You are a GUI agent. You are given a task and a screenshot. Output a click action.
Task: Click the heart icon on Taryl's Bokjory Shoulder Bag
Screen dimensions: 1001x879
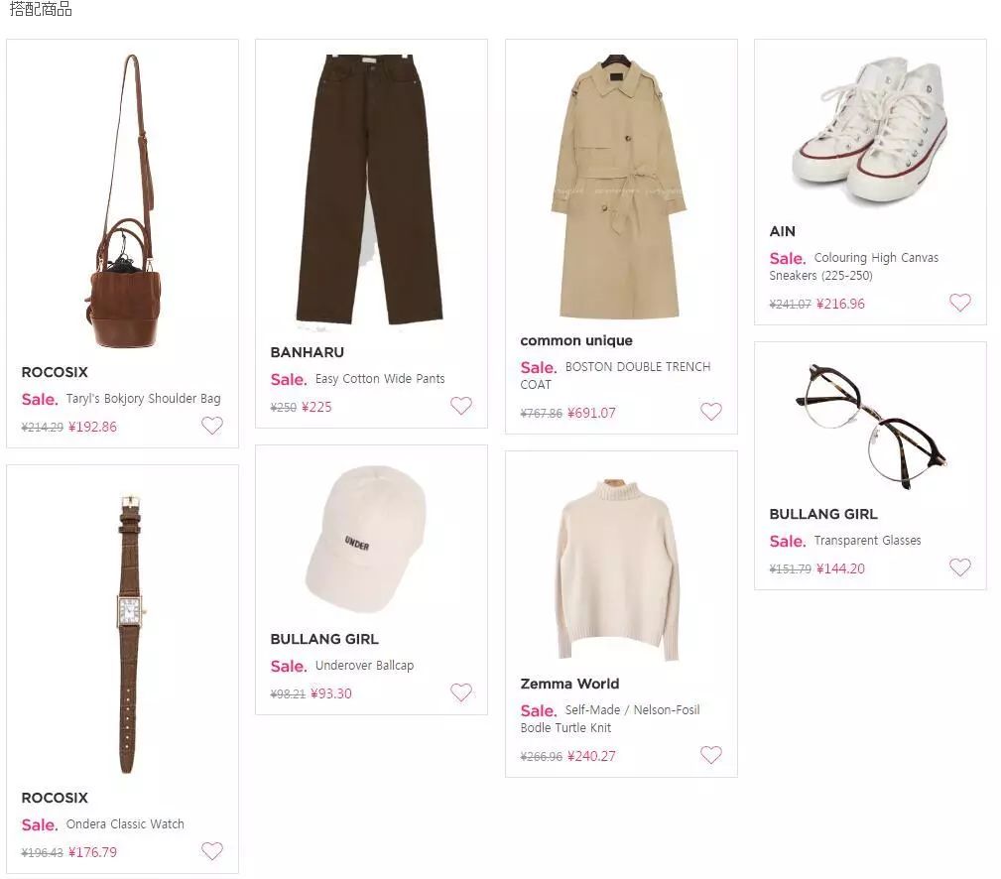click(211, 426)
